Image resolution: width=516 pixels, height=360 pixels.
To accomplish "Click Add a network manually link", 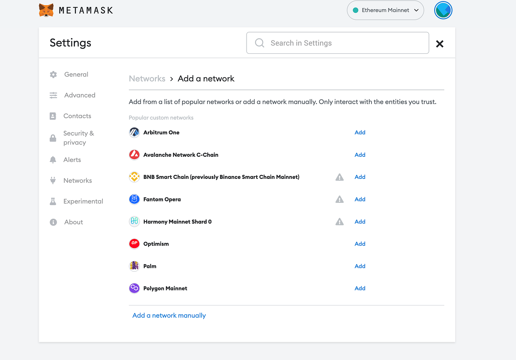I will coord(169,315).
